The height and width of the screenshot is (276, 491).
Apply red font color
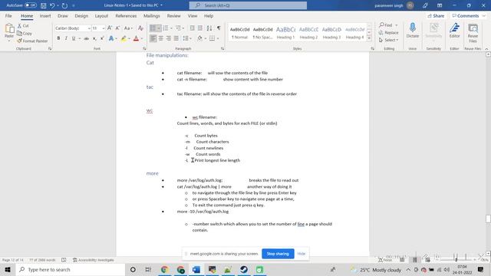click(136, 38)
